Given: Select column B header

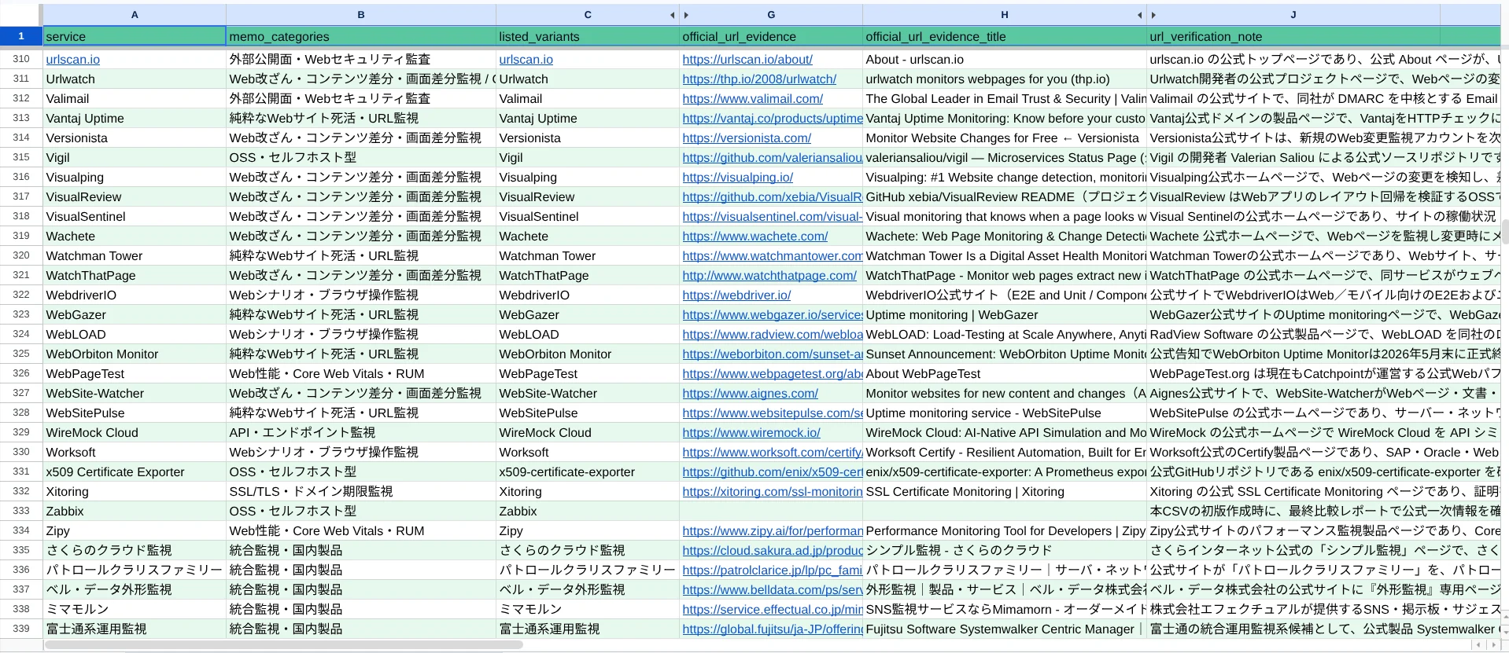Looking at the screenshot, I should (x=361, y=15).
